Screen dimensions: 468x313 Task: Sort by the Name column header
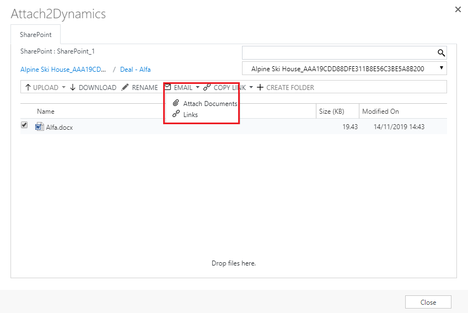pyautogui.click(x=46, y=111)
